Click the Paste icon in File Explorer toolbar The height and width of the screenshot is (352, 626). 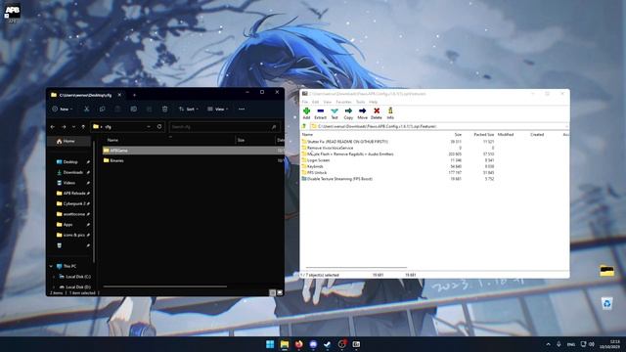[117, 109]
